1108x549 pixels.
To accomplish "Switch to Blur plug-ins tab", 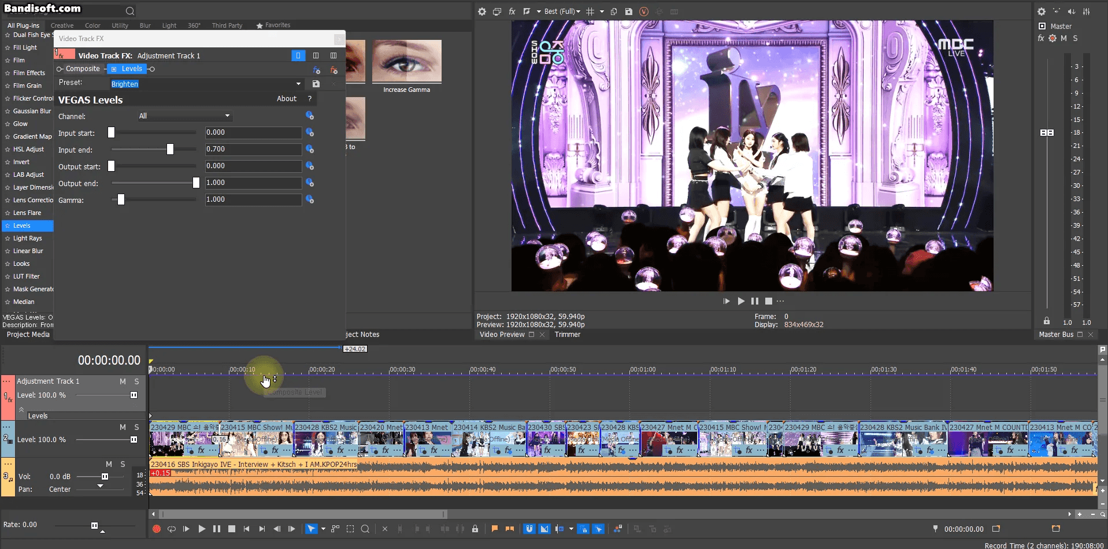I will pyautogui.click(x=145, y=25).
